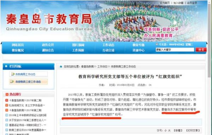Click the article date 2018年03月30日
The width and height of the screenshot is (212, 135).
click(125, 85)
